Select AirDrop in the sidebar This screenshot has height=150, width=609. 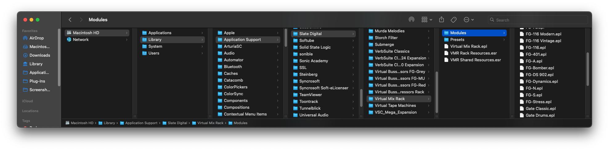[x=36, y=38]
